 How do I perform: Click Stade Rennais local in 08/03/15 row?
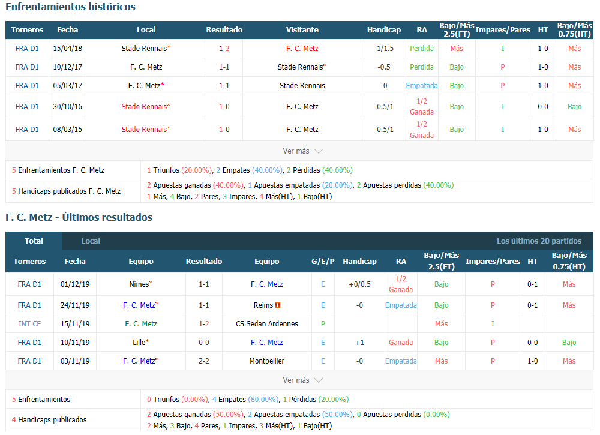pyautogui.click(x=146, y=130)
